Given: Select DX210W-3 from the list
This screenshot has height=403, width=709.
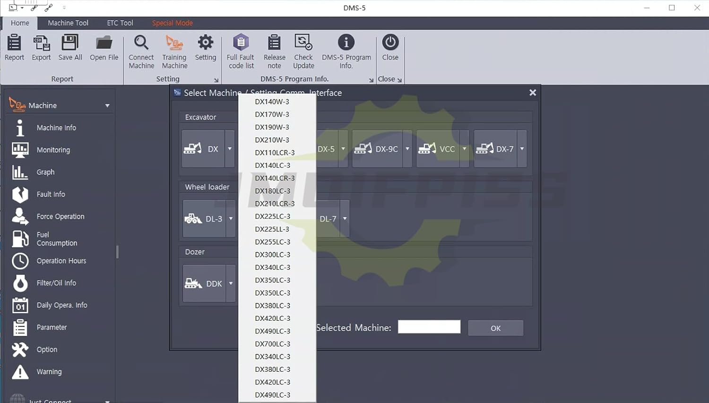Looking at the screenshot, I should pos(277,140).
